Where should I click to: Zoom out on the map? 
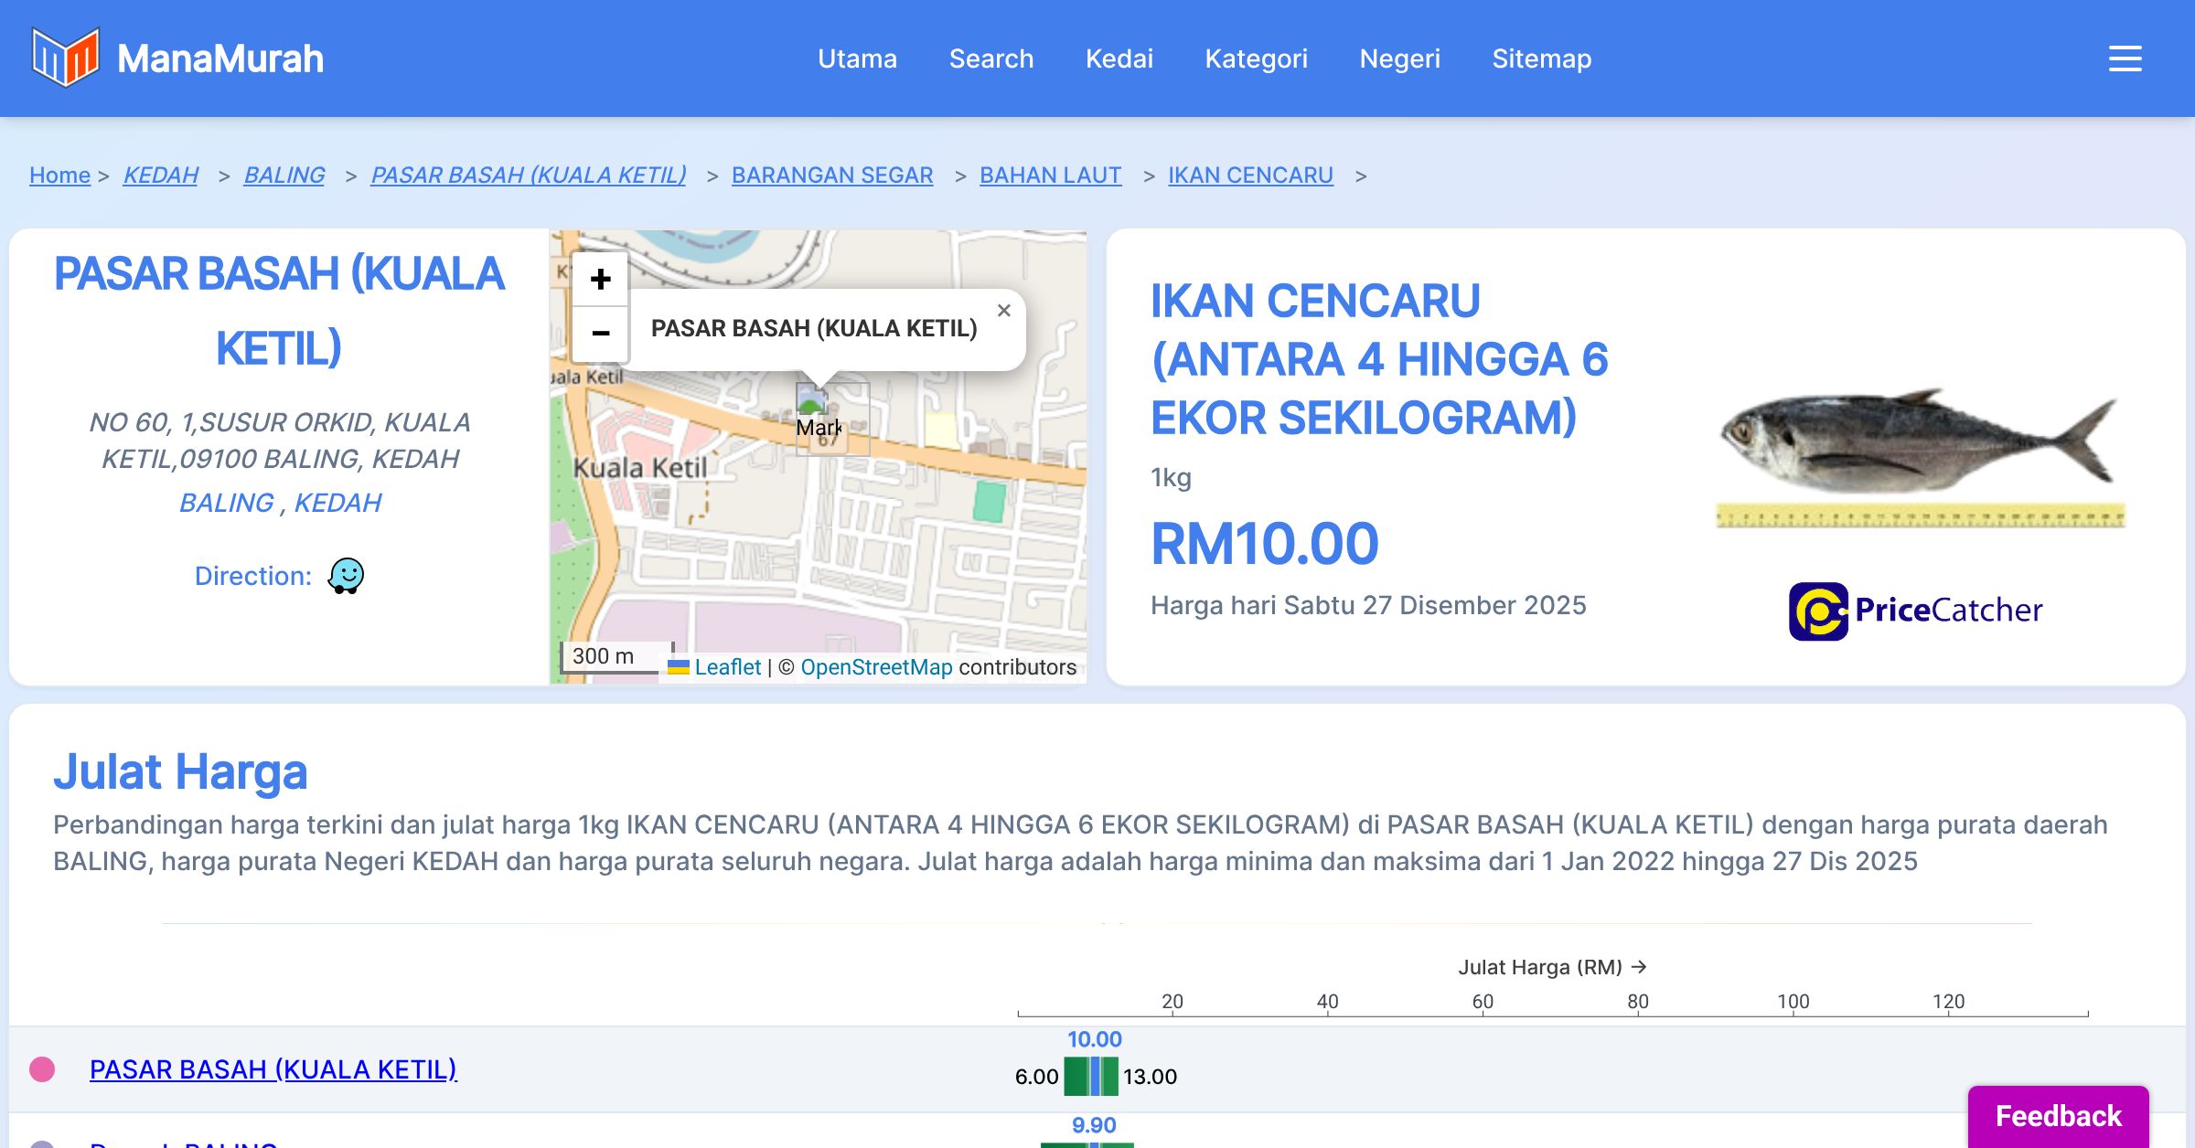point(600,333)
